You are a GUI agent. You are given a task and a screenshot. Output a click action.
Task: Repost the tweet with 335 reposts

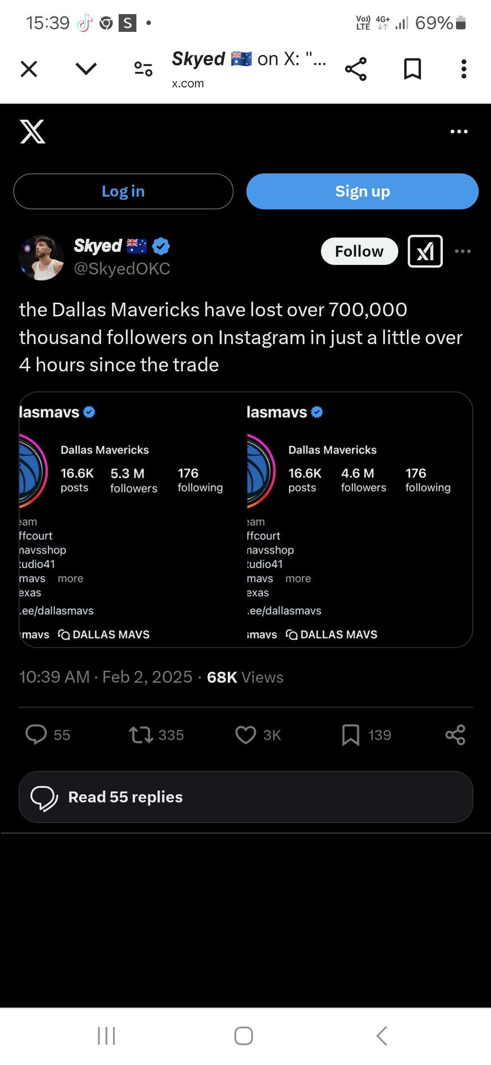click(x=141, y=735)
